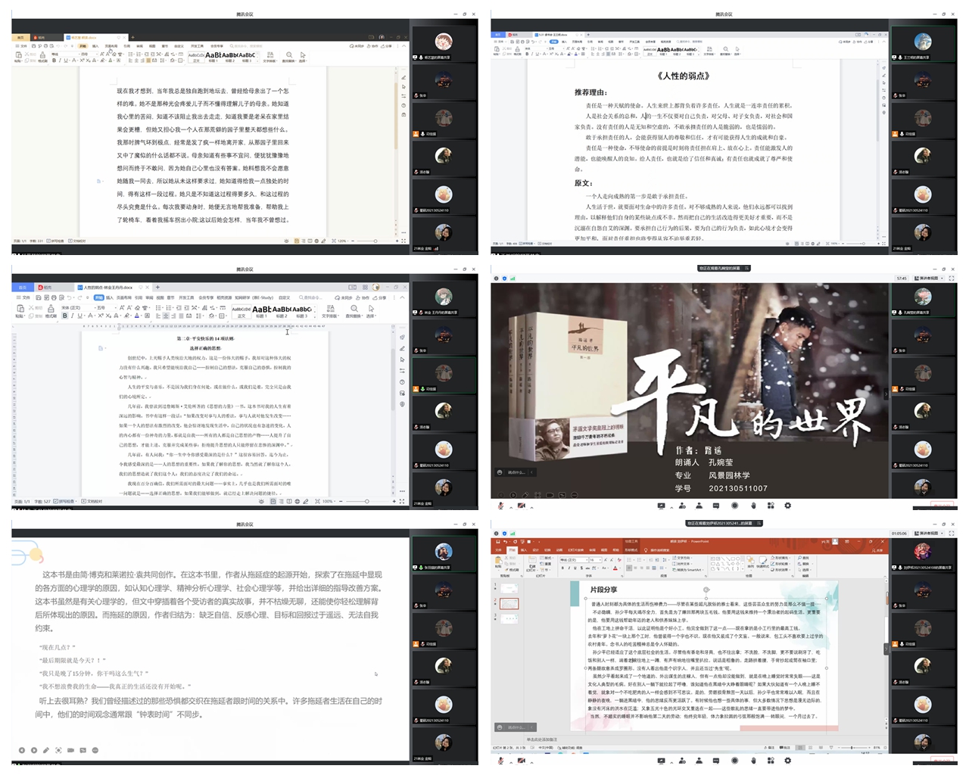Select slide 2 thumbnail in PowerPoint panel
This screenshot has height=775, width=969.
509,604
